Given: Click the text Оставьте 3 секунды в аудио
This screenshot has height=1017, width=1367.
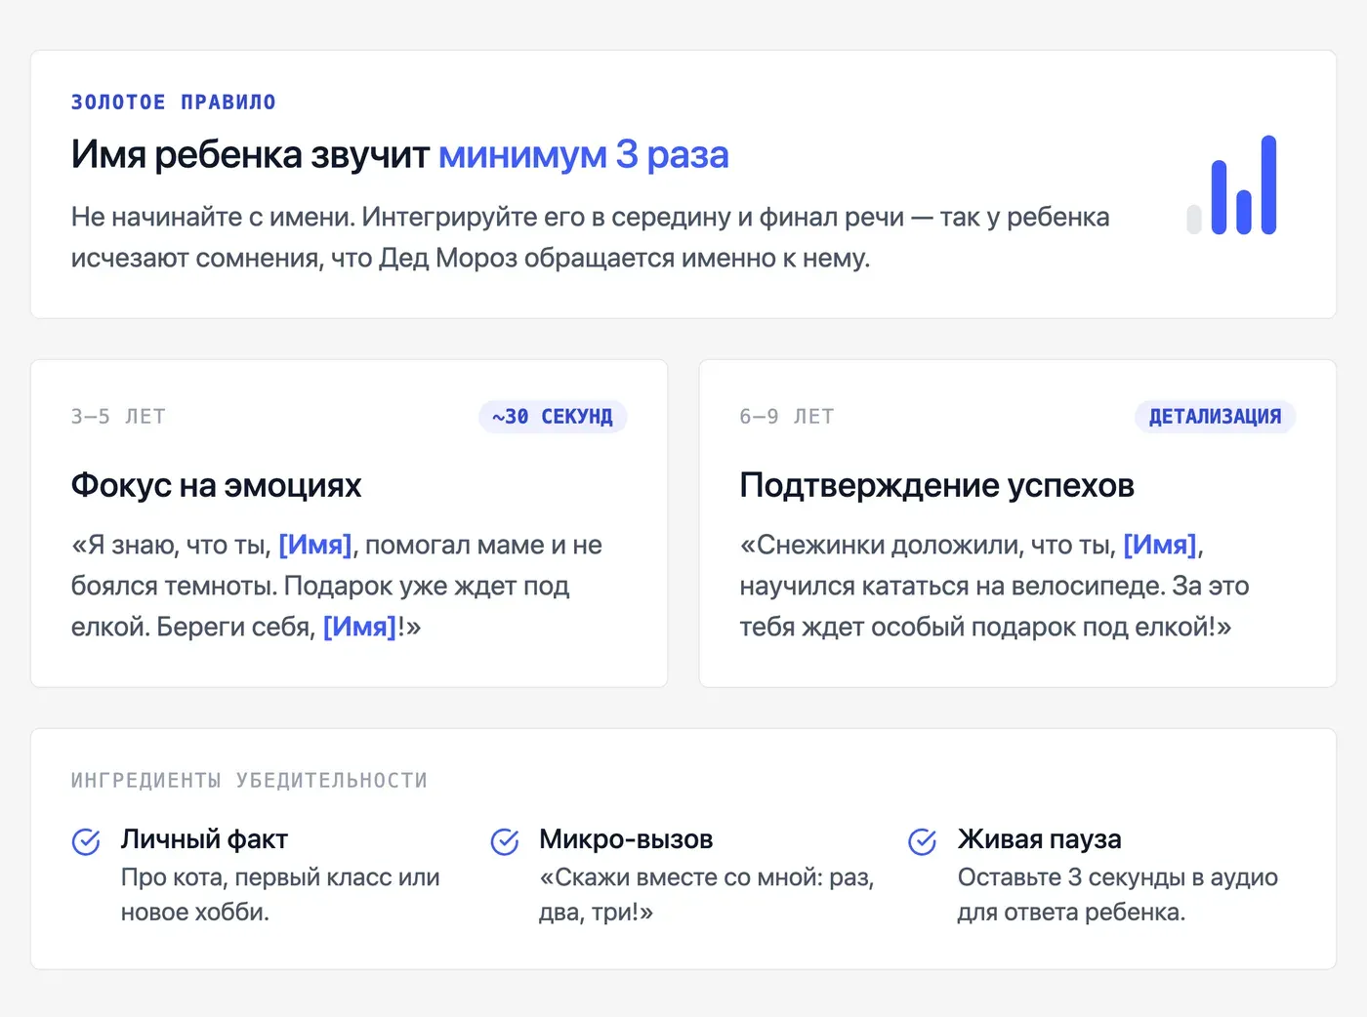Looking at the screenshot, I should click(x=1117, y=877).
